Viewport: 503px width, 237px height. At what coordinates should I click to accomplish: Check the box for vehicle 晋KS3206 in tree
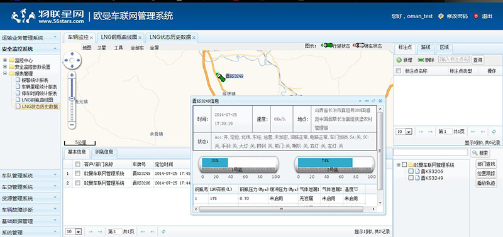tap(411, 171)
